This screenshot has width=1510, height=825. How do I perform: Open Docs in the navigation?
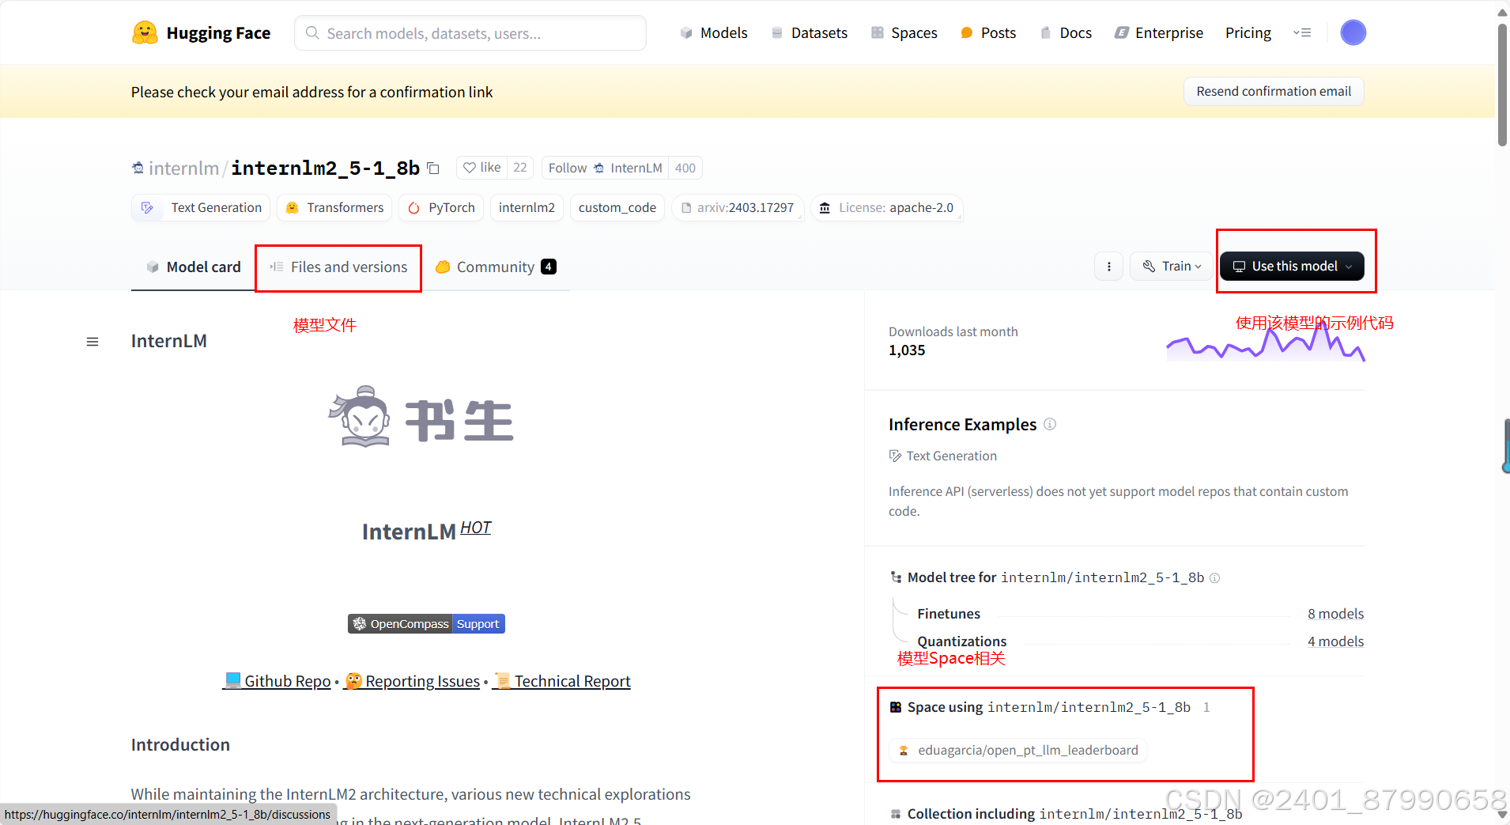1066,32
